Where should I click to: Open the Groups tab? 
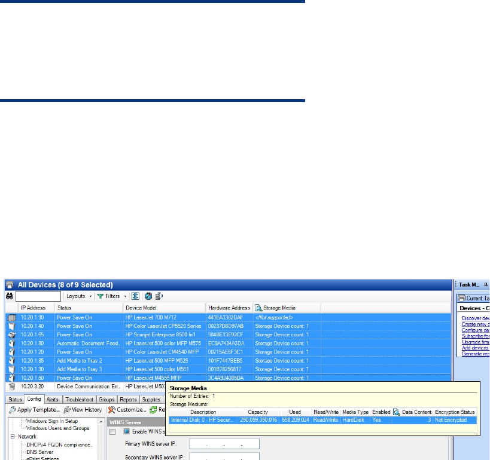pyautogui.click(x=106, y=400)
